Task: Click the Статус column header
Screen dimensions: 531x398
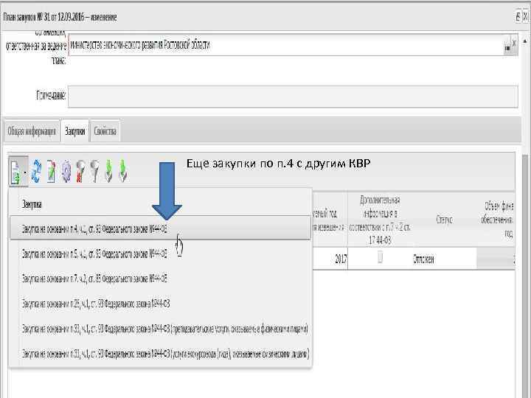Action: click(444, 220)
